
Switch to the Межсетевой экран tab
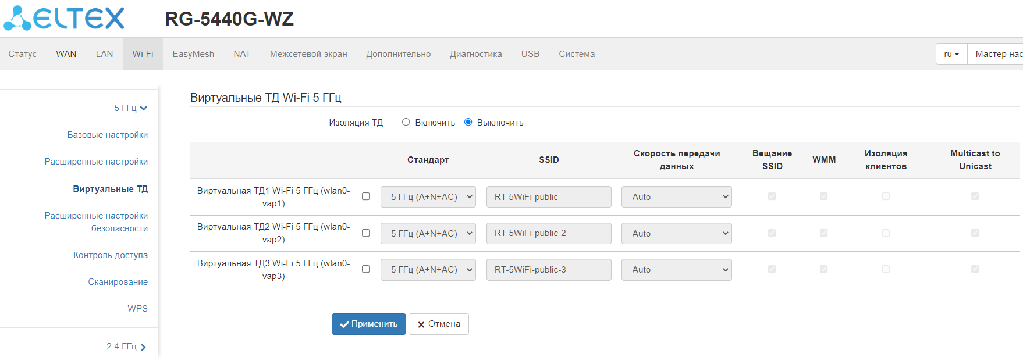pyautogui.click(x=308, y=54)
